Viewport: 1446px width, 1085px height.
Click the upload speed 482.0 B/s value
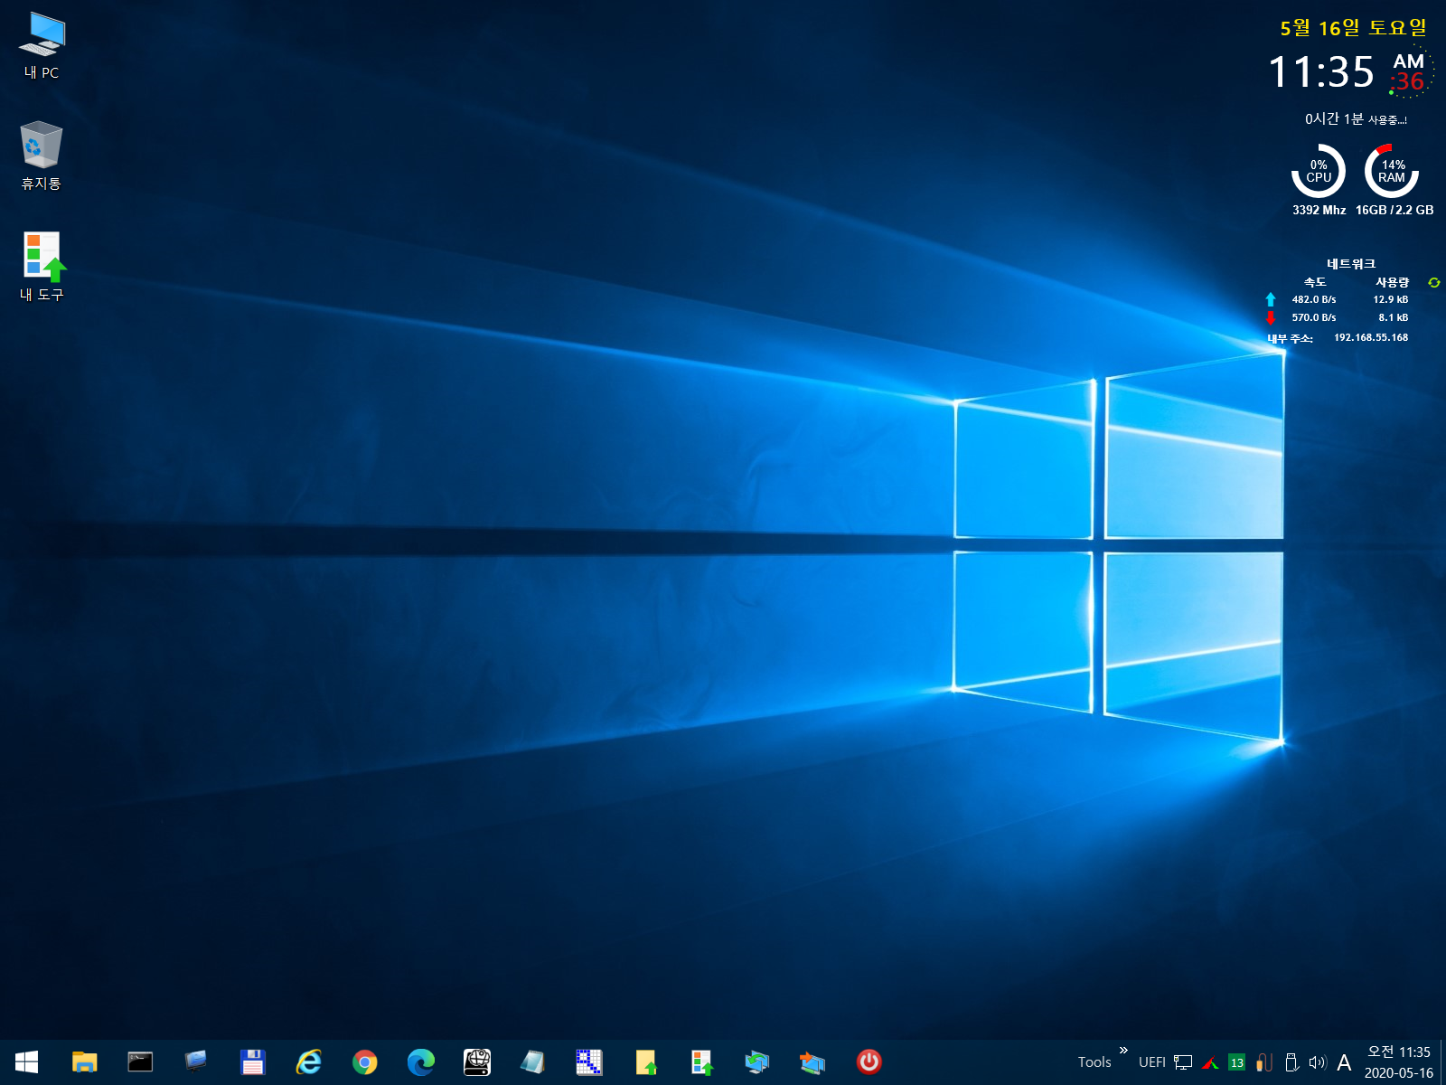pyautogui.click(x=1314, y=299)
